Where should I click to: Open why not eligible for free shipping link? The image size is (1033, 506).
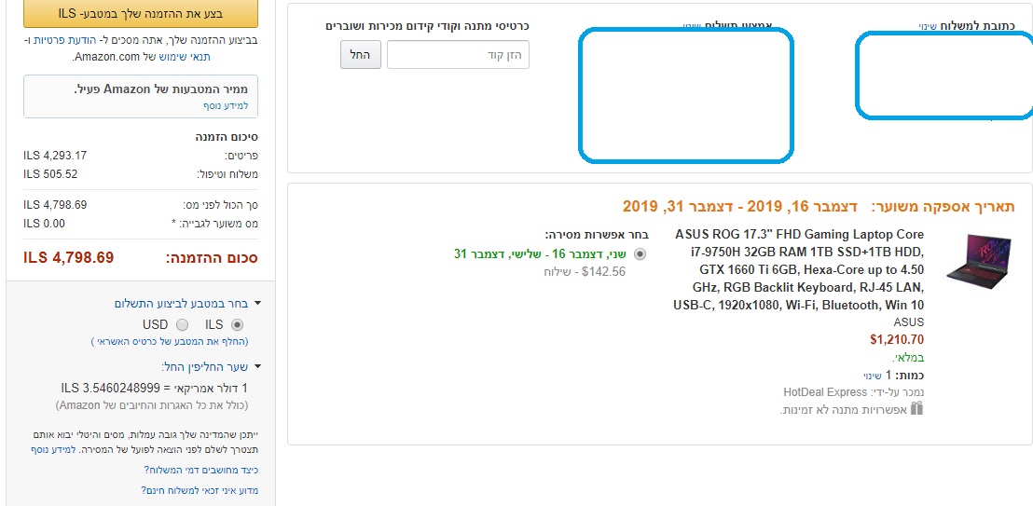(x=200, y=490)
